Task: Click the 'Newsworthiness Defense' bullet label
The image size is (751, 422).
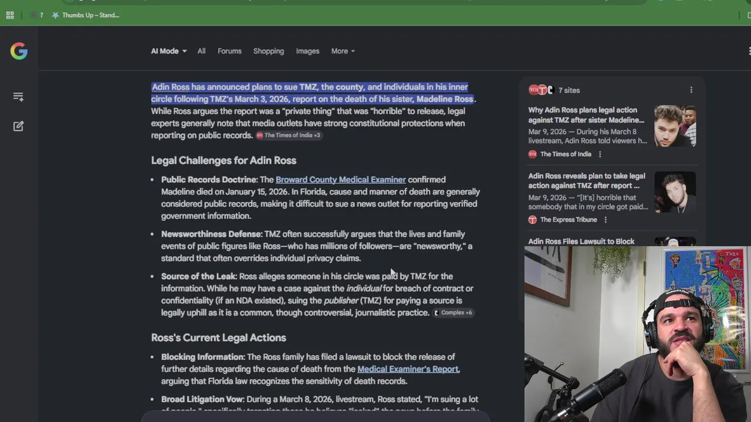Action: [211, 234]
